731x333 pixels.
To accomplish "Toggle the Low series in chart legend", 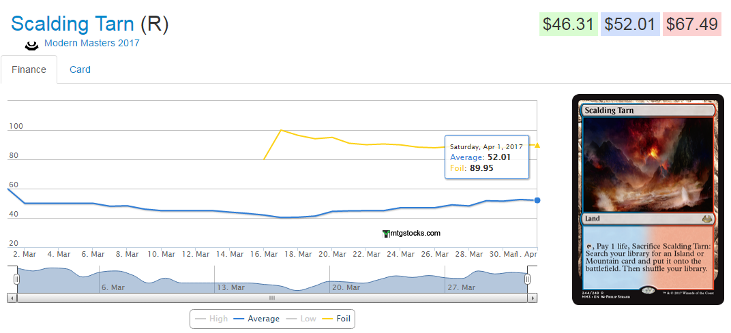I will click(x=301, y=319).
